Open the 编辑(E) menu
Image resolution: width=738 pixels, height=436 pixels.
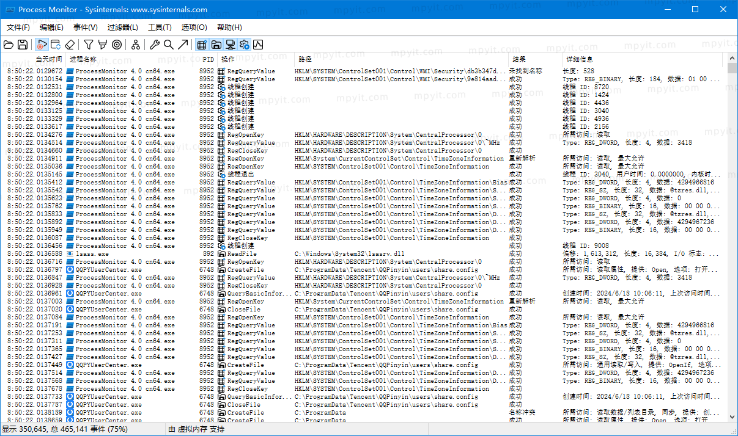point(51,27)
